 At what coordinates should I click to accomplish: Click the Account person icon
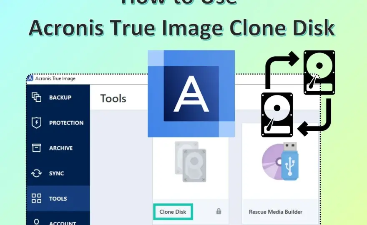point(37,222)
